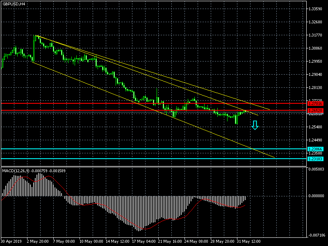Click the 1.25400 price scale value
Image resolution: width=328 pixels, height=246 pixels.
click(315, 127)
